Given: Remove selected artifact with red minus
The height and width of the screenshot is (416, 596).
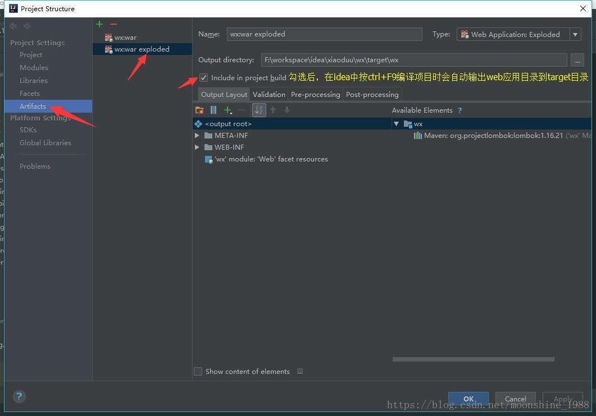Looking at the screenshot, I should [113, 24].
